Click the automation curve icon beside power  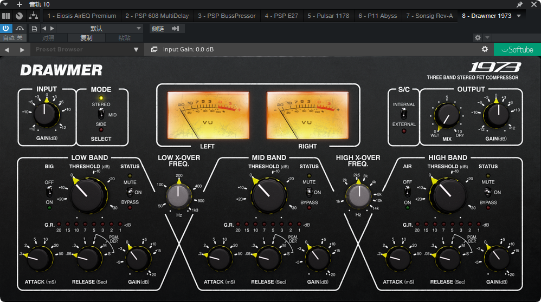click(x=20, y=28)
